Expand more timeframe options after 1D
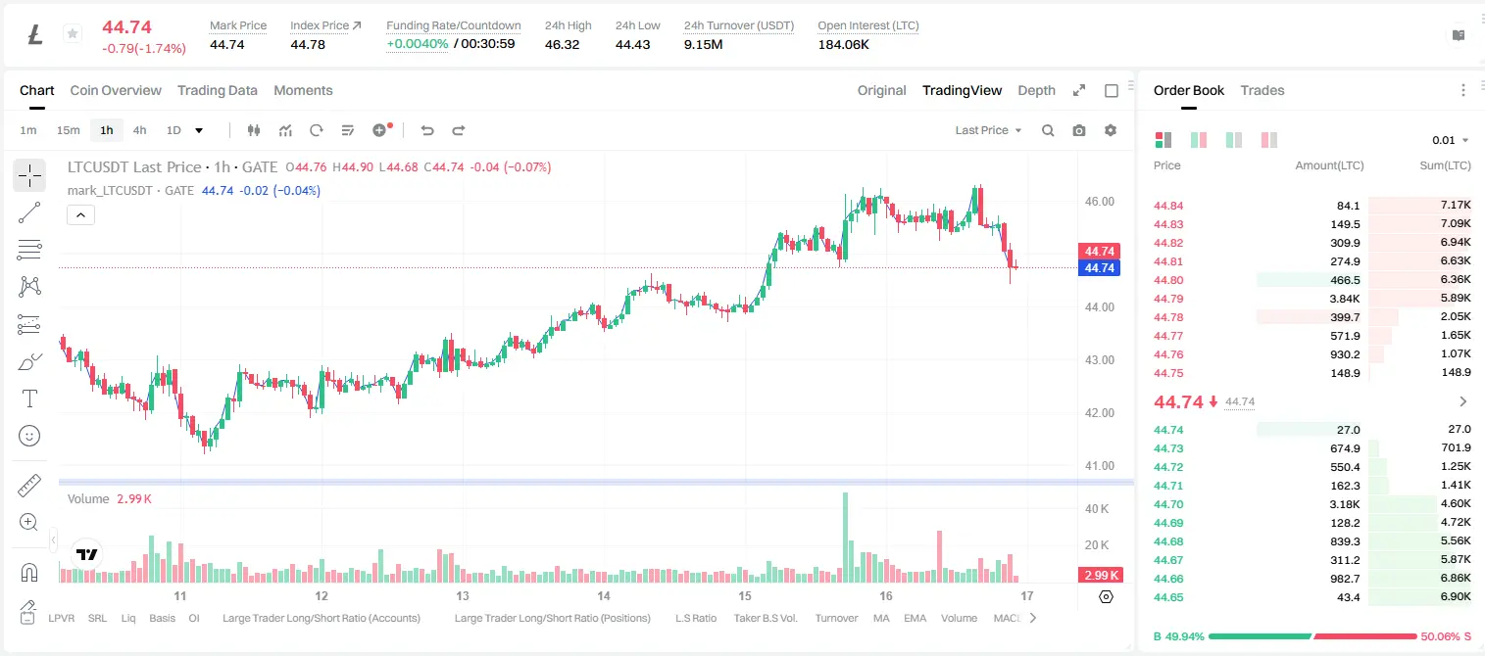1485x656 pixels. (199, 130)
